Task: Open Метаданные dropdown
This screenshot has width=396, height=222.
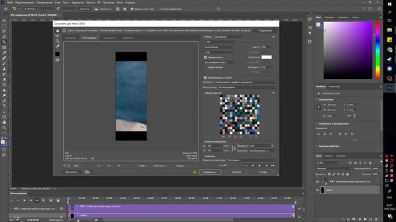Action: coord(247,88)
